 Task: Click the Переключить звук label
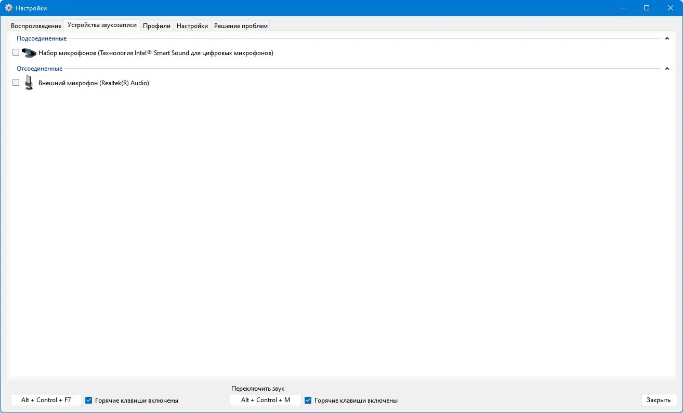[x=258, y=389]
